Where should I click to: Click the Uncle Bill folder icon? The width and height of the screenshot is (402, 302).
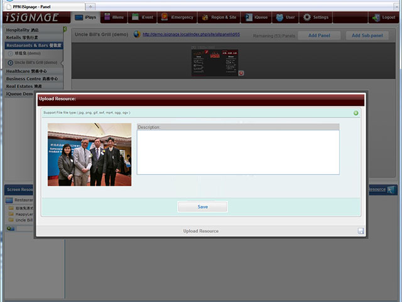click(x=11, y=220)
